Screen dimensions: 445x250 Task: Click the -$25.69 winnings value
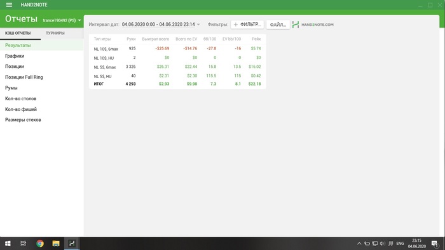(x=162, y=48)
